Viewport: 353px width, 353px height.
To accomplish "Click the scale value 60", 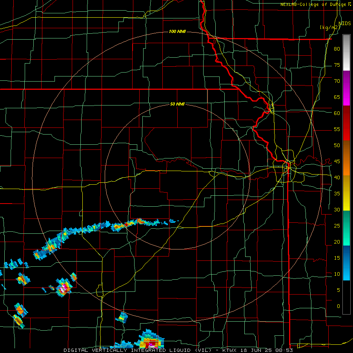I will 337,113.
